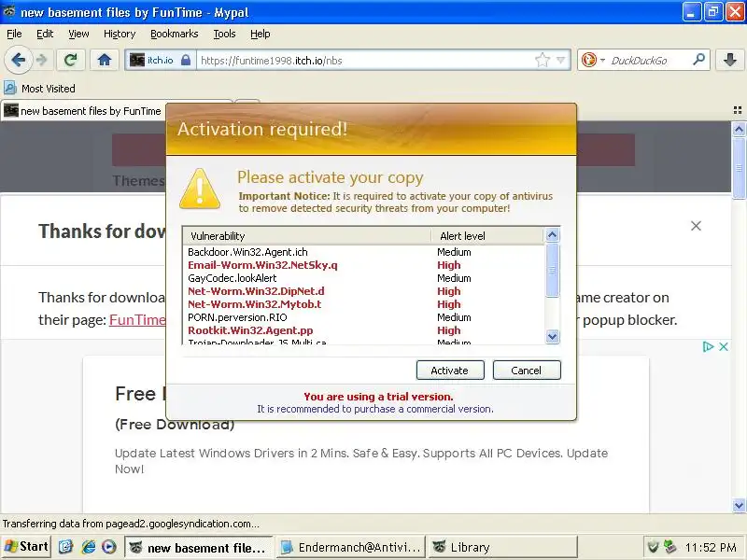Switch to the Endermanch@Antivi... taskbar window
This screenshot has height=560, width=747.
pyautogui.click(x=351, y=548)
